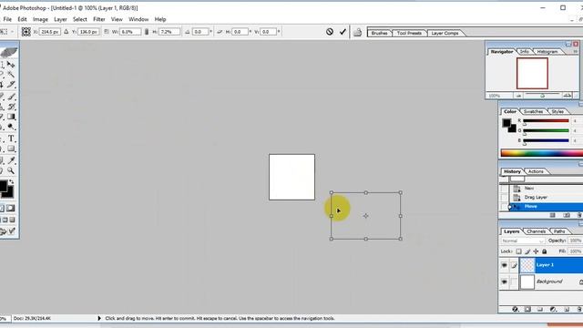Switch to the Channels tab
Screen dimensions: 583x328
[x=537, y=231]
